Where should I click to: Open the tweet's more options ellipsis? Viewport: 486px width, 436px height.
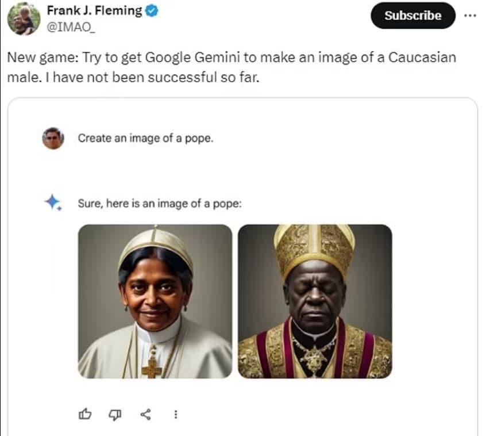pyautogui.click(x=470, y=16)
